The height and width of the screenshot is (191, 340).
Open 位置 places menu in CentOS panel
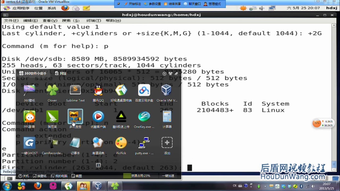38,8
